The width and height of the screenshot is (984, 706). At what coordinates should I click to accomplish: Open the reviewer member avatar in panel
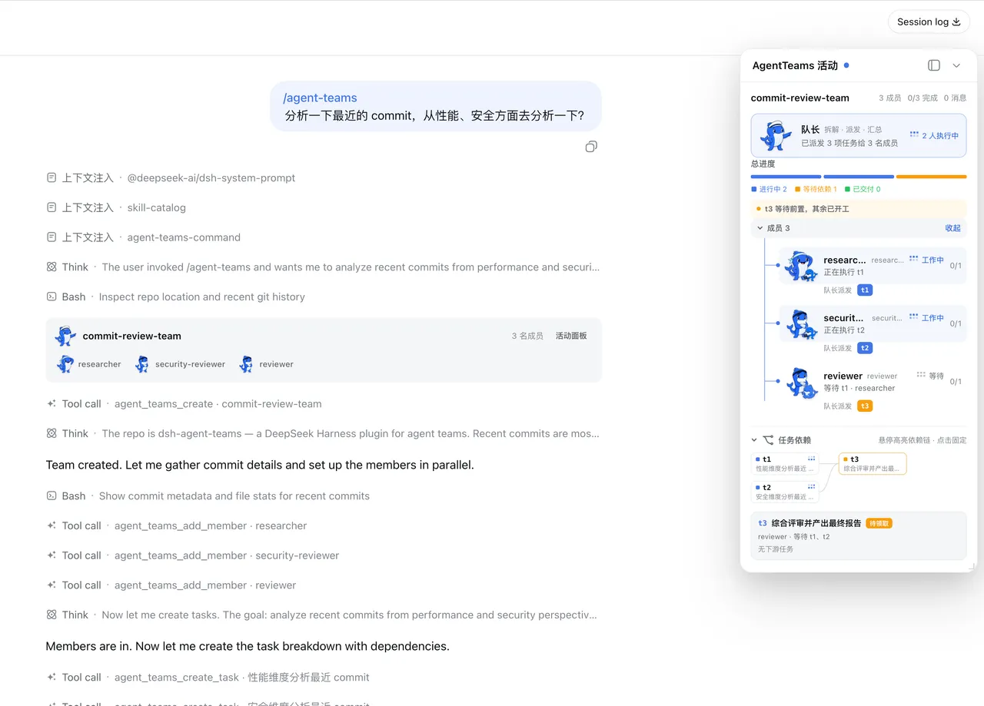[x=801, y=382]
